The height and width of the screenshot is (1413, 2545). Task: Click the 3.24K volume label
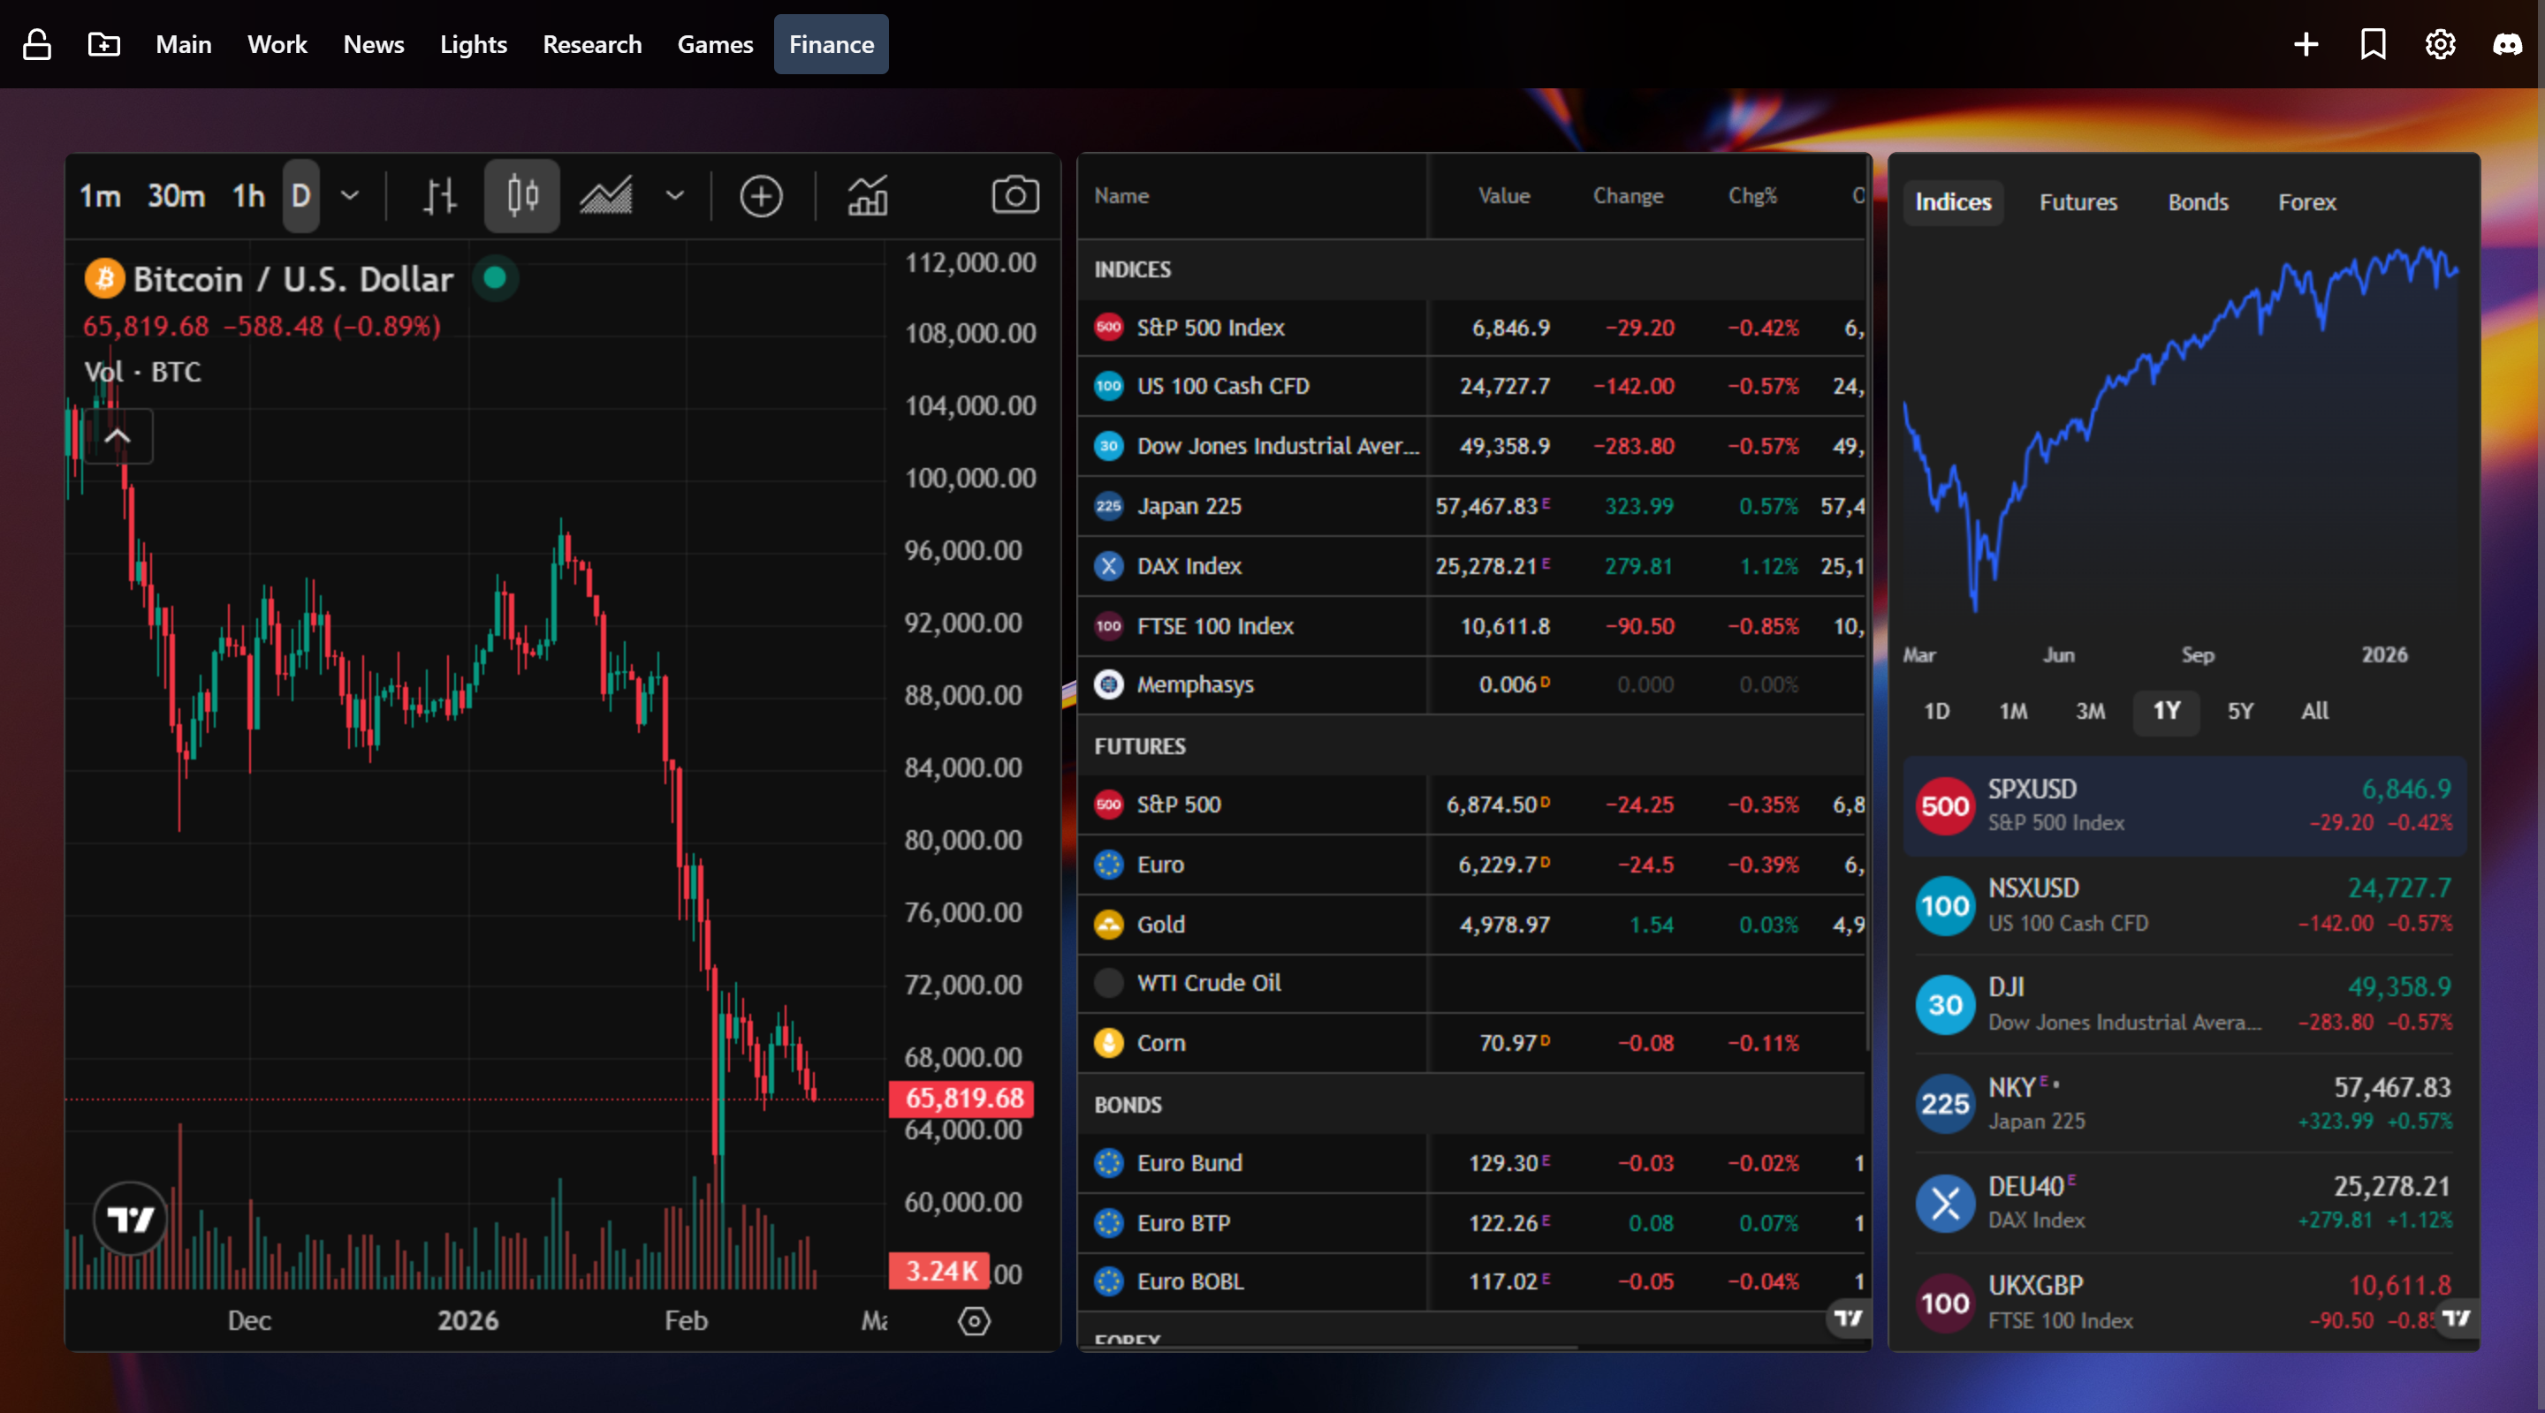click(x=939, y=1271)
